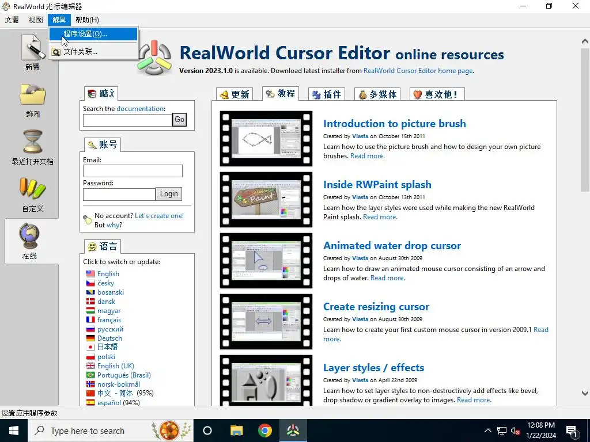This screenshot has height=442, width=590.
Task: Click the German flag icon next to Deutsch
Action: [x=90, y=338]
